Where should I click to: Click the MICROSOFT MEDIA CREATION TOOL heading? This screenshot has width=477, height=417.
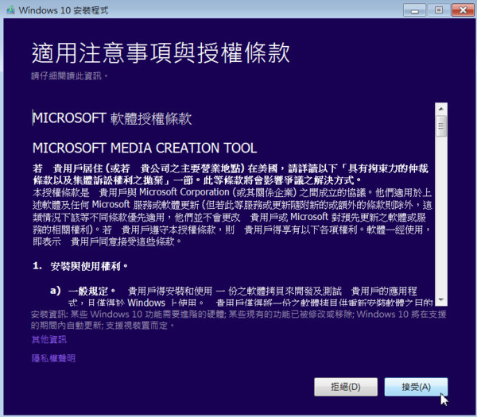[x=145, y=149]
